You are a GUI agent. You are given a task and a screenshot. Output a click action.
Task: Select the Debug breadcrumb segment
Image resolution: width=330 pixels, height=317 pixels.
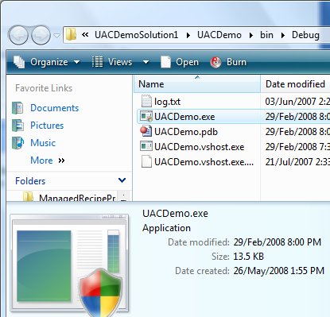coord(305,35)
